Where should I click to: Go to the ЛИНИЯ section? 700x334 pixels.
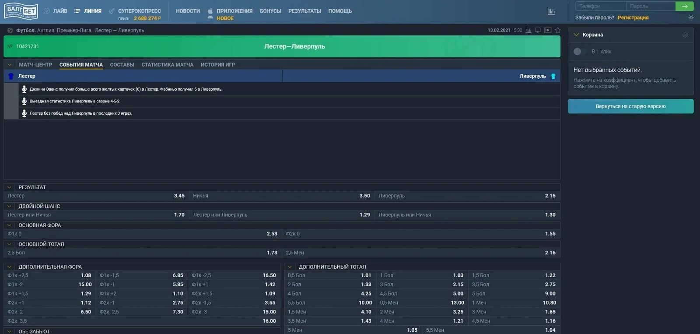click(x=93, y=11)
